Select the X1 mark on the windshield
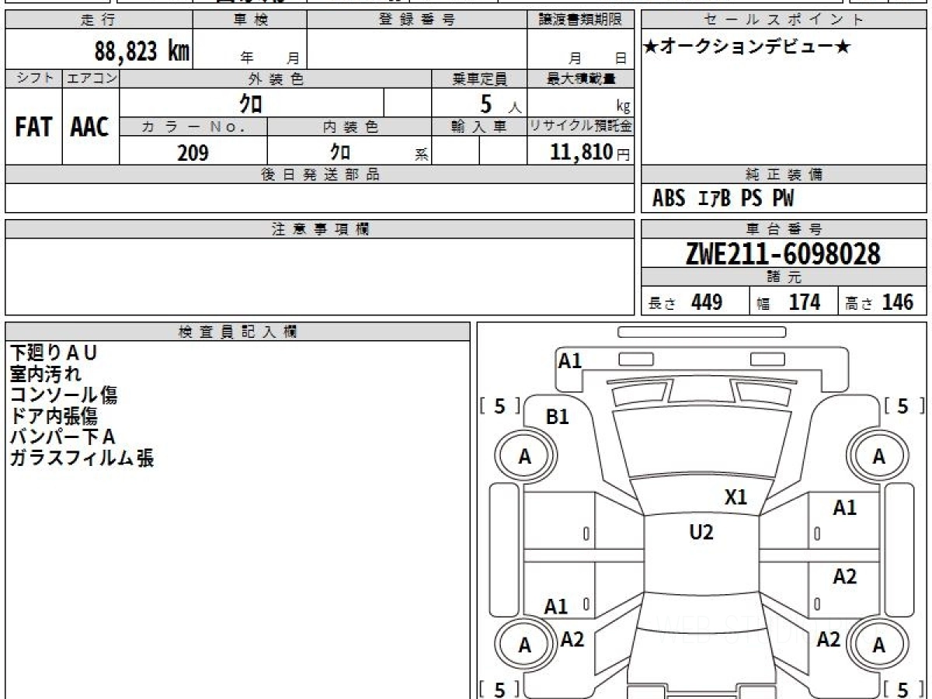The image size is (932, 699). (x=736, y=497)
